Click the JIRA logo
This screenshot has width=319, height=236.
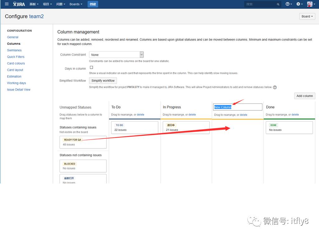click(x=19, y=4)
